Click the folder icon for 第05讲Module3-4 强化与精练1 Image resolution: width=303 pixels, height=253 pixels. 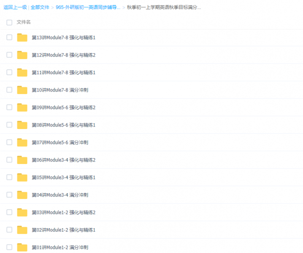tap(22, 177)
